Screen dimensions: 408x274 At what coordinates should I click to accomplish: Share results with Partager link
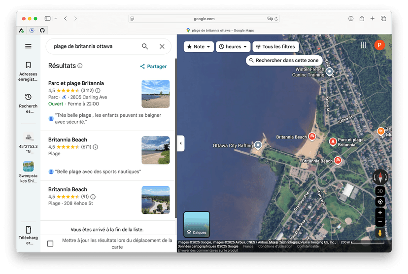pyautogui.click(x=153, y=67)
